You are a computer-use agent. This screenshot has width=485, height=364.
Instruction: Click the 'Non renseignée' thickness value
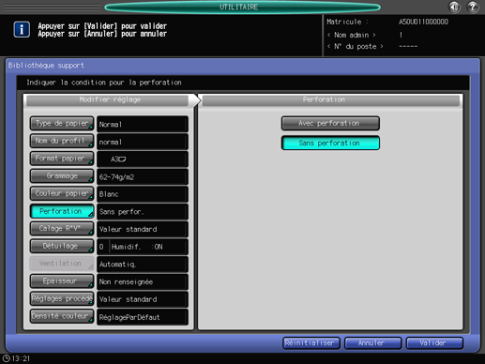(143, 281)
